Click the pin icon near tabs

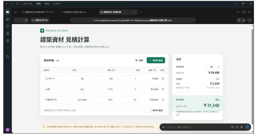tap(244, 12)
